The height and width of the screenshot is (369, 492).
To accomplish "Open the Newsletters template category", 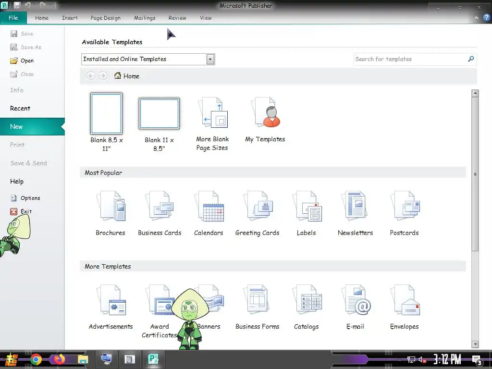I will point(355,213).
